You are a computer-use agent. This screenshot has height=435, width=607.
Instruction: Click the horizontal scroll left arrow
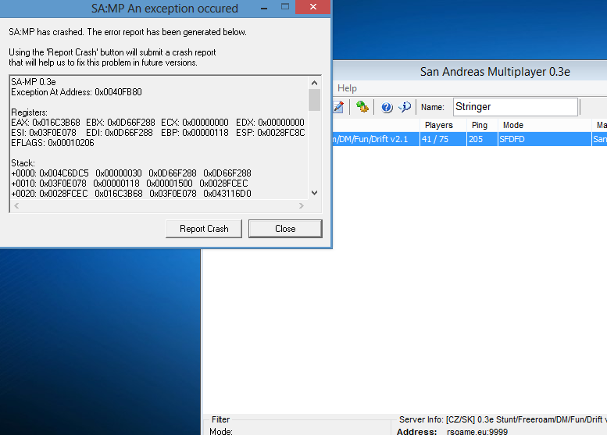[16, 206]
